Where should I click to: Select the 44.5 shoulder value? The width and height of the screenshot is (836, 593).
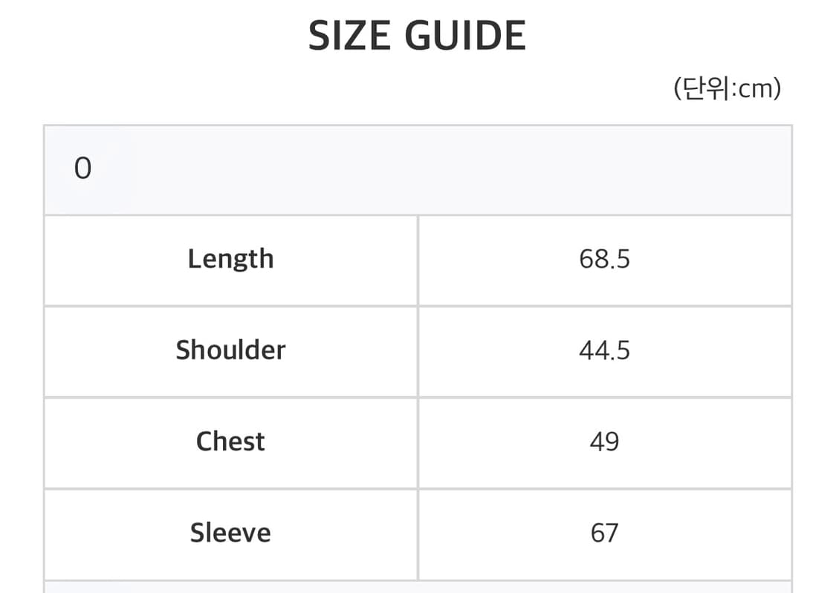(x=604, y=350)
